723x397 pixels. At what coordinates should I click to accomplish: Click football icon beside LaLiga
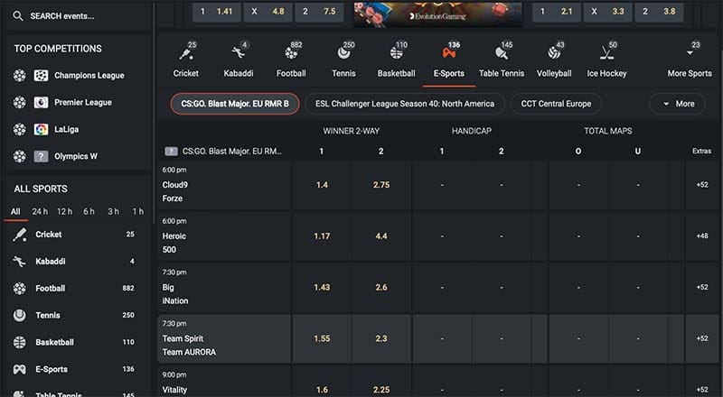tap(19, 129)
